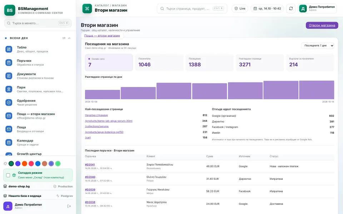This screenshot has width=343, height=214.
Task: Click the shield icon in Live badge
Action: (236, 9)
